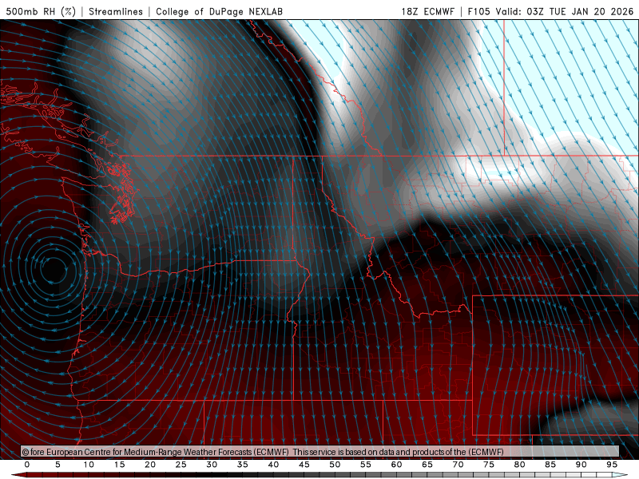This screenshot has height=479, width=639.
Task: Click the colorbar label "40"
Action: click(273, 465)
